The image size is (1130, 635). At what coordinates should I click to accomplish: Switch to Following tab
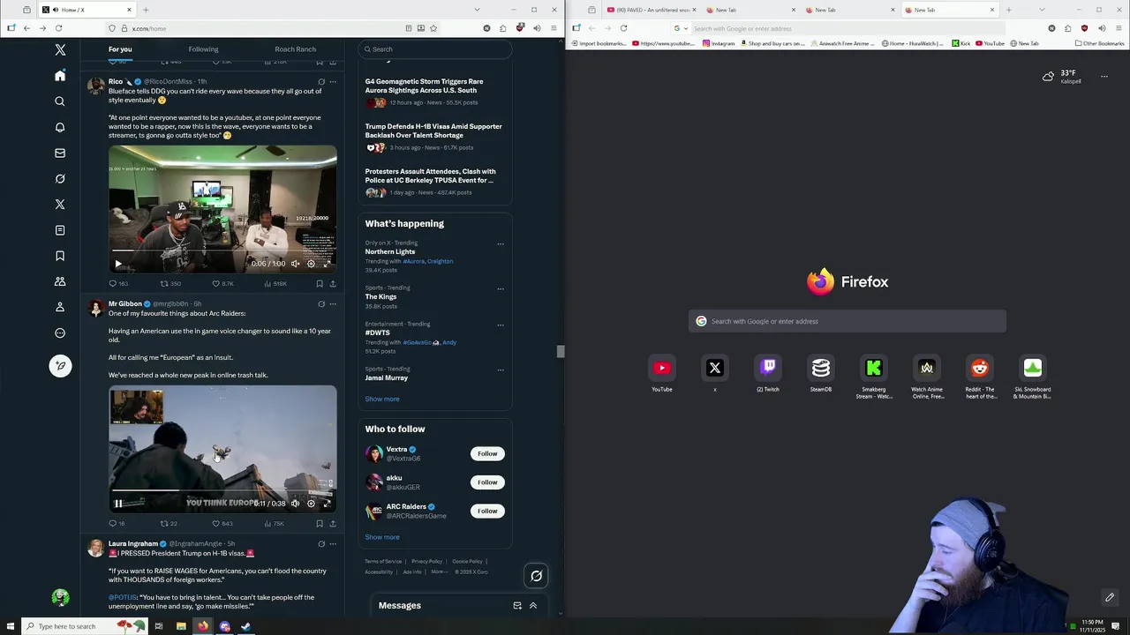coord(203,49)
